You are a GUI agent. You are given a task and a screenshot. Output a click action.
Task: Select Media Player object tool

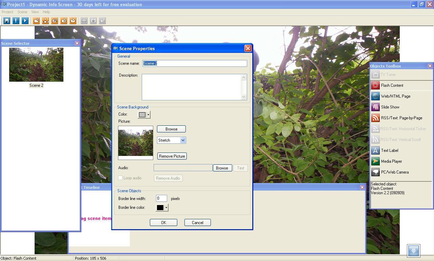[x=402, y=161]
